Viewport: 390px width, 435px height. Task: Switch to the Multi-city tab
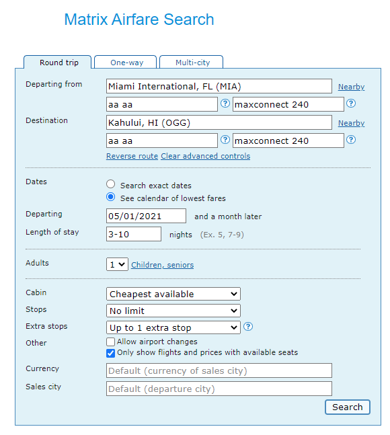click(x=192, y=62)
